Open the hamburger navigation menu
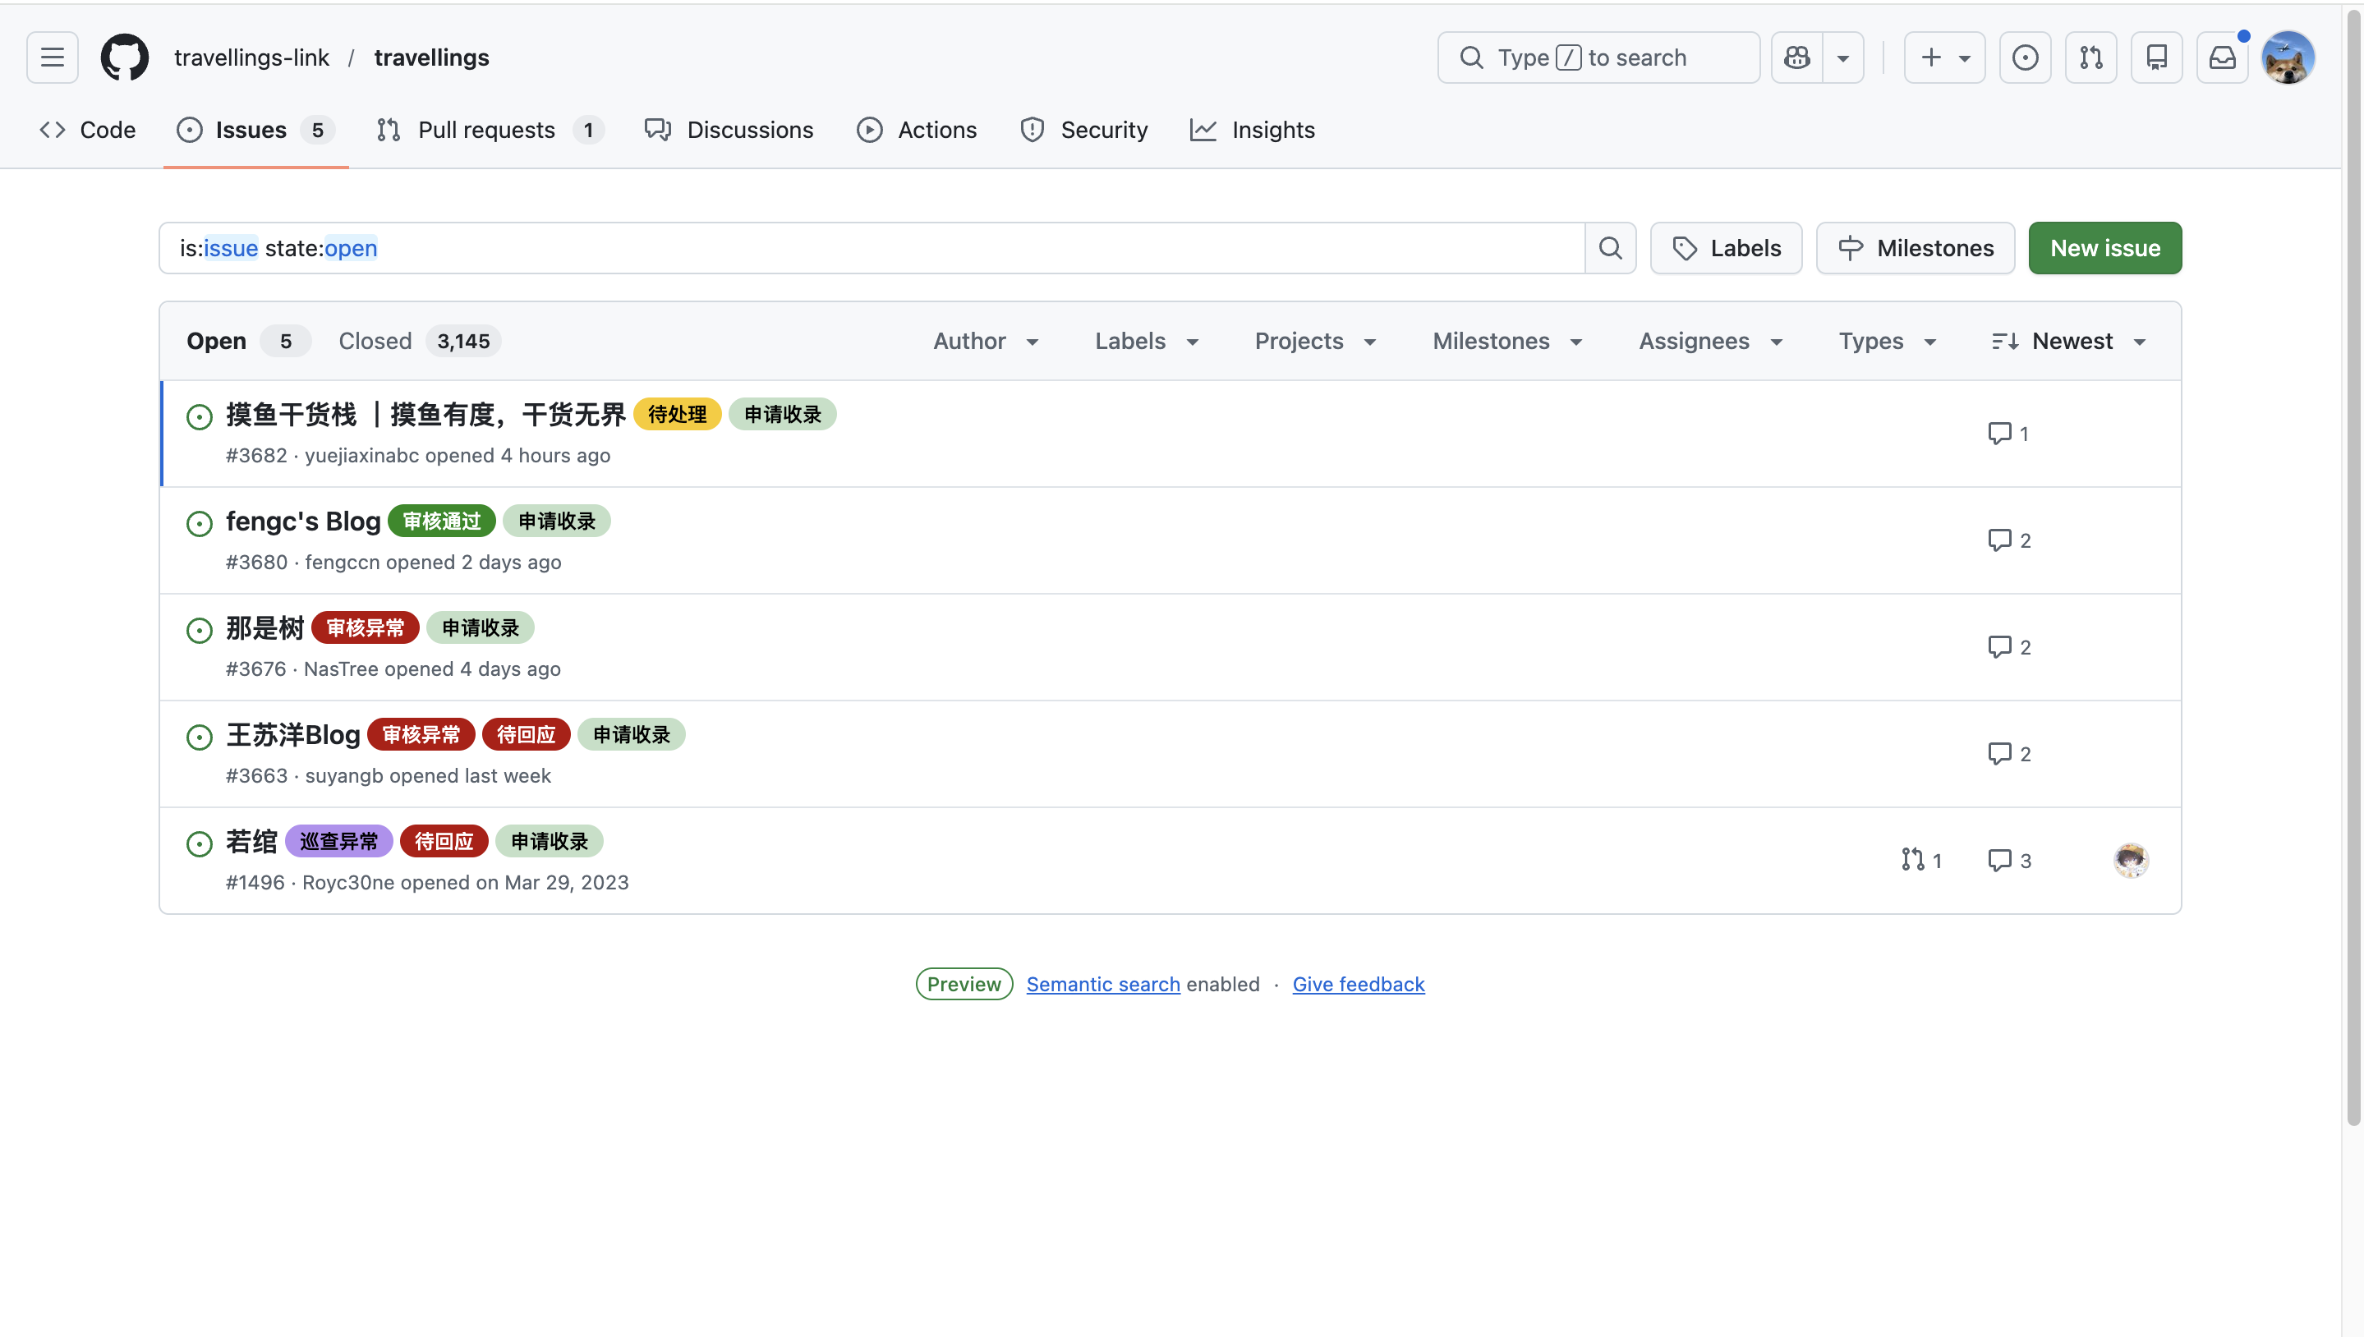The width and height of the screenshot is (2364, 1337). tap(53, 57)
